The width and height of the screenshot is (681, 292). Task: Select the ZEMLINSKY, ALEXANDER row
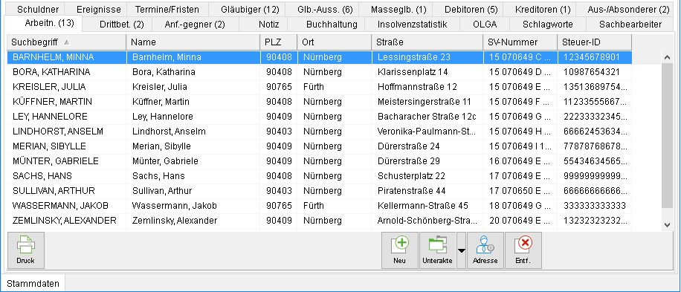click(x=319, y=221)
